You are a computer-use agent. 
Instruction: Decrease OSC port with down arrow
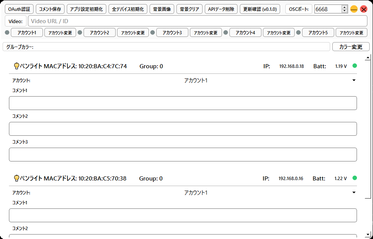pyautogui.click(x=344, y=11)
